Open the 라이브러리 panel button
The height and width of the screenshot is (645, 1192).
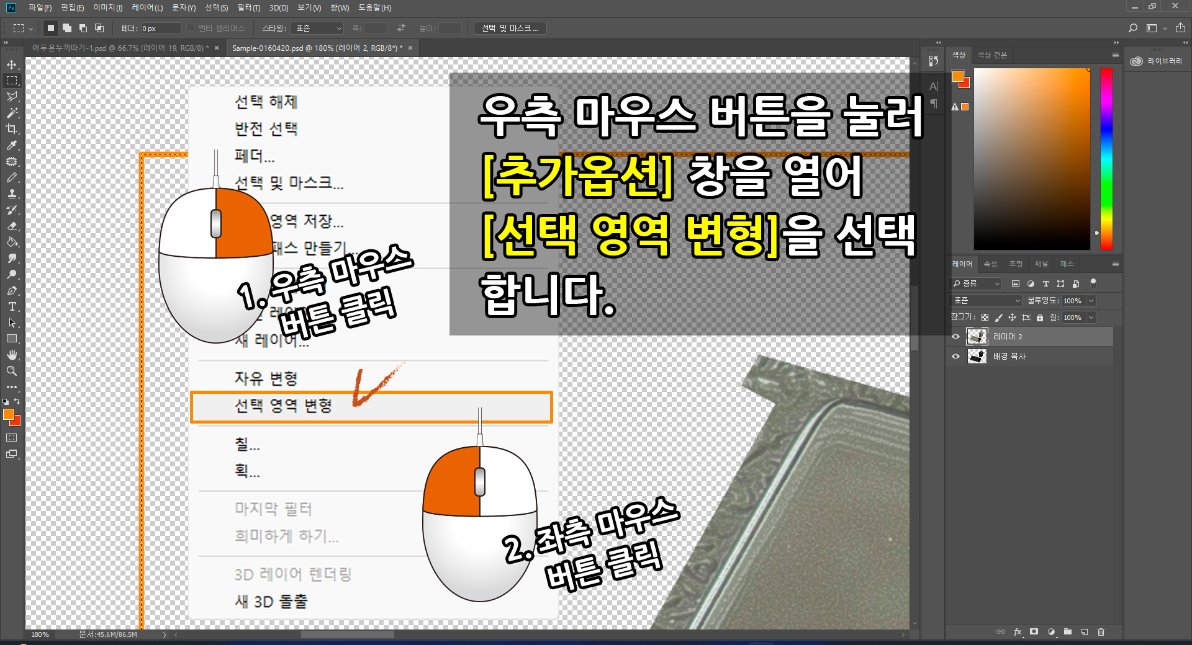coord(1157,61)
